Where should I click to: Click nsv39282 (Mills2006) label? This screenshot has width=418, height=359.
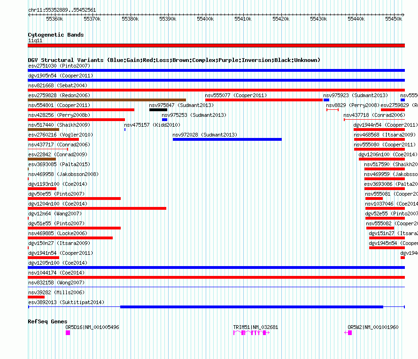pos(56,292)
